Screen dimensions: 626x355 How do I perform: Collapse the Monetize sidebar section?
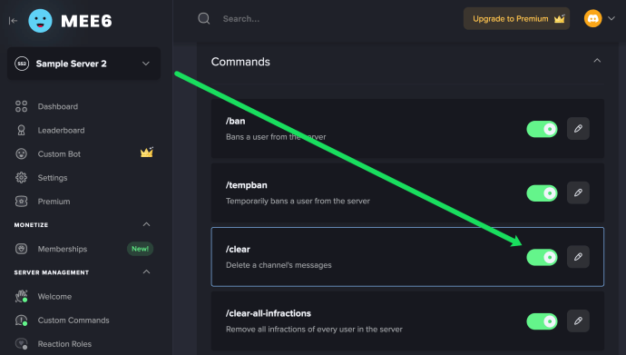146,224
